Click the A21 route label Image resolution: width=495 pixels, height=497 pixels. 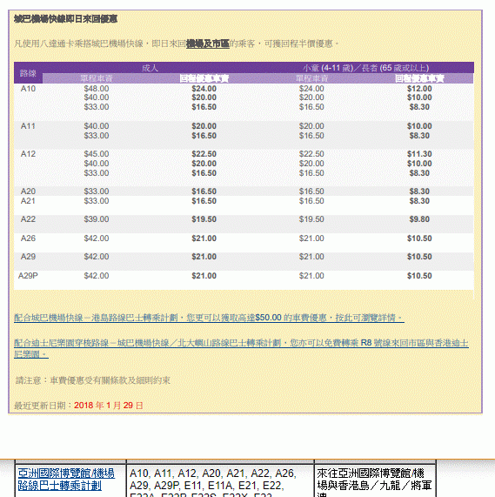coord(28,201)
